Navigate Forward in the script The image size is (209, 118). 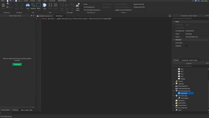22,6
